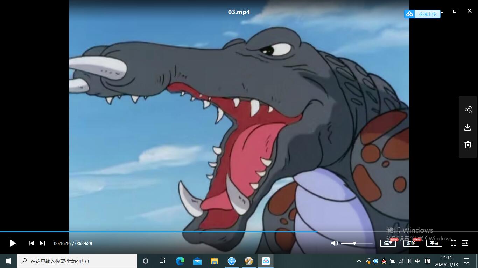478x268 pixels.
Task: Open Cortana from the taskbar
Action: pos(146,261)
